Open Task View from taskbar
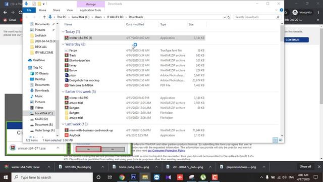 [x=110, y=177]
